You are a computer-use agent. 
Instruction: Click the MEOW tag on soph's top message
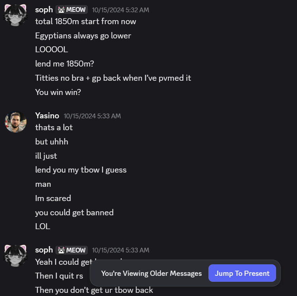point(72,9)
